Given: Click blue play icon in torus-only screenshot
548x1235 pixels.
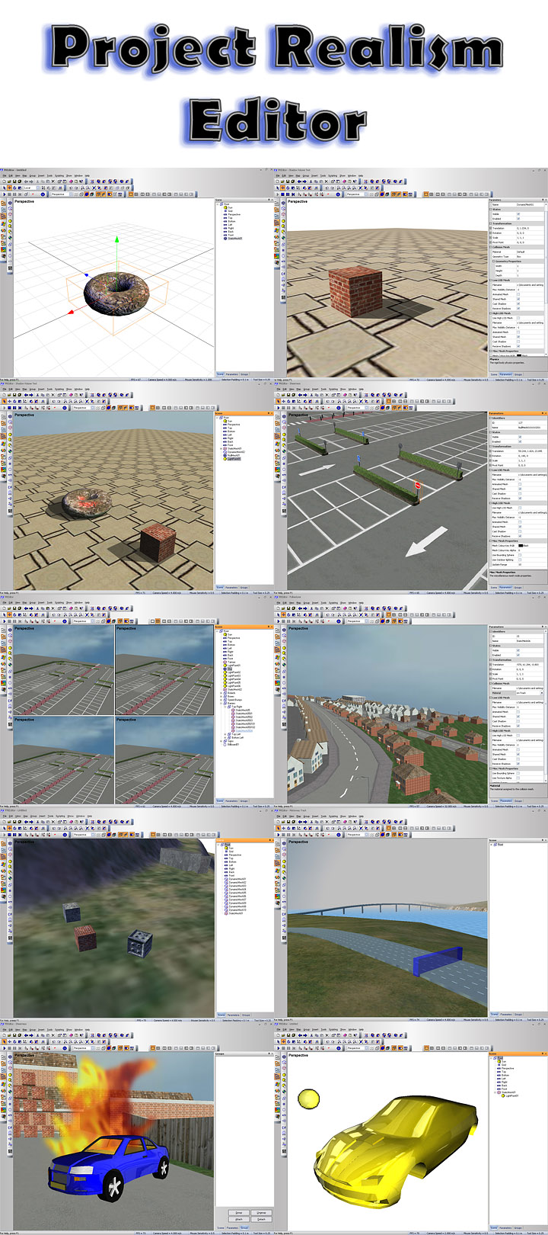Looking at the screenshot, I should (x=4, y=194).
